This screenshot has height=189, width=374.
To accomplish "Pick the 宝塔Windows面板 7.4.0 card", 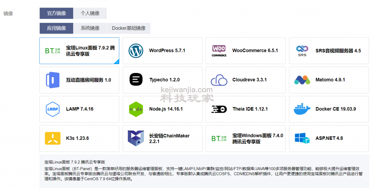I will (246, 138).
